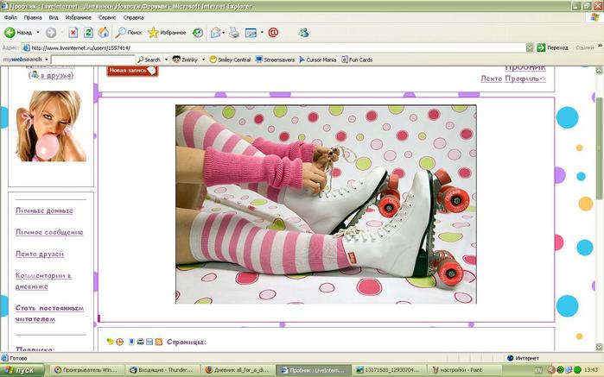Click the mywebsearch text input box
604x377 pixels.
pyautogui.click(x=92, y=60)
